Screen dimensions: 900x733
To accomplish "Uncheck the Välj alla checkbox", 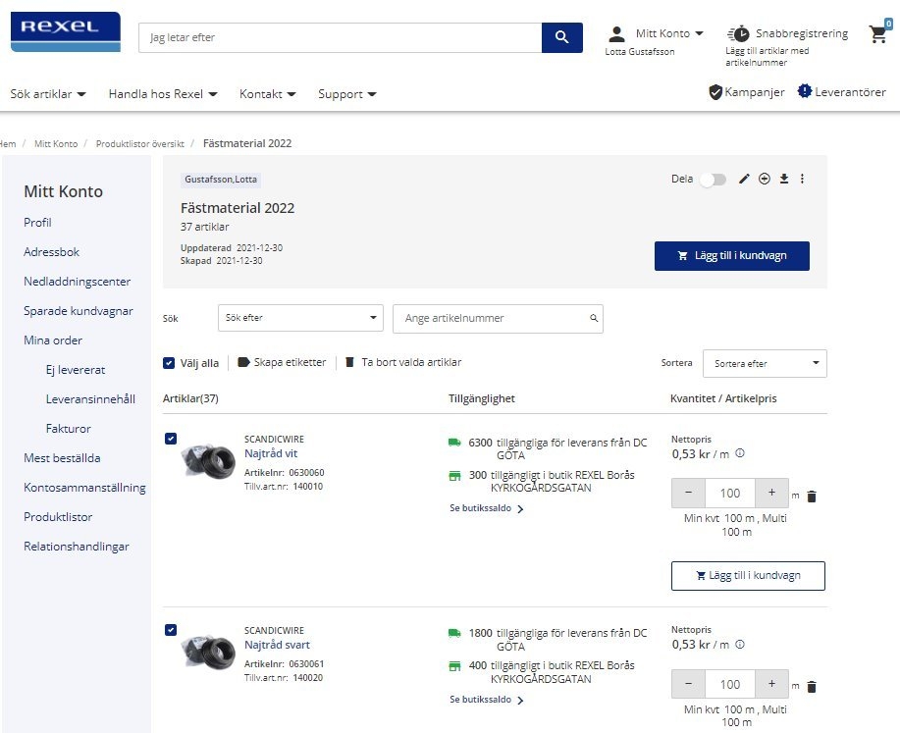I will click(169, 363).
